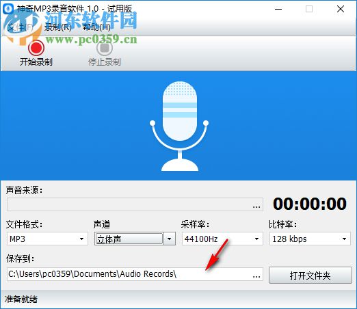Click the red Start Recording icon
The image size is (357, 309).
[x=36, y=48]
